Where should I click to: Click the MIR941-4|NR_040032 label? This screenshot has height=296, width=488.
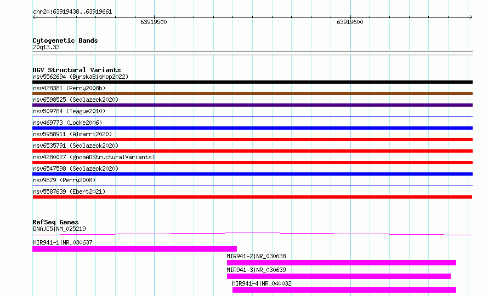click(x=262, y=283)
